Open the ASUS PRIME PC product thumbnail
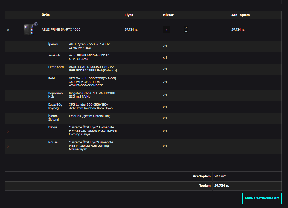 click(x=30, y=29)
